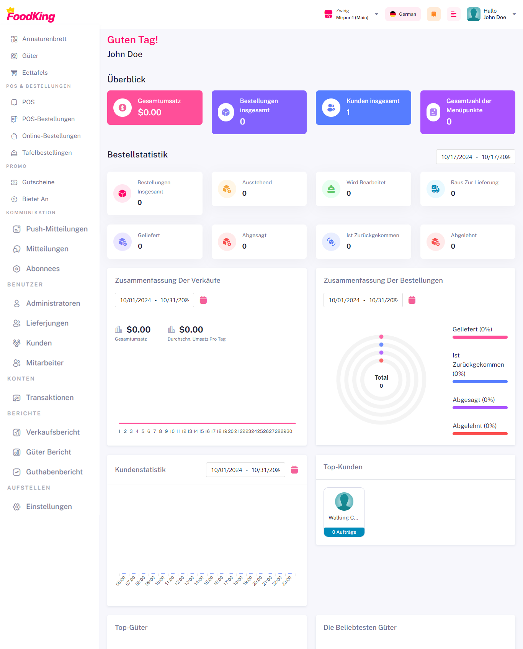Expand the John Doe profile menu
The width and height of the screenshot is (523, 649).
click(x=491, y=14)
